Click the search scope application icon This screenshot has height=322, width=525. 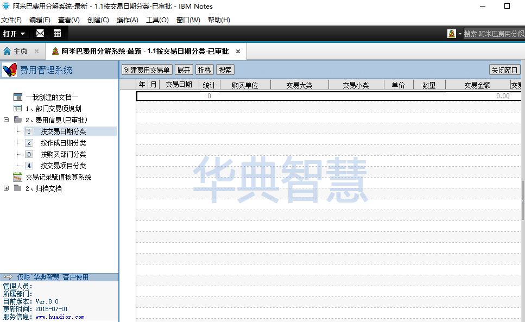[452, 34]
